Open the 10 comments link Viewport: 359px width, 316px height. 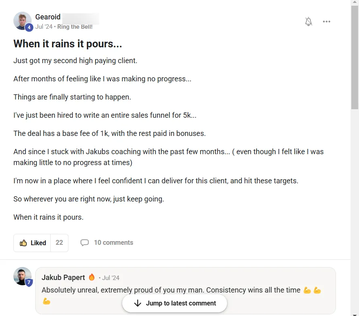click(x=114, y=242)
